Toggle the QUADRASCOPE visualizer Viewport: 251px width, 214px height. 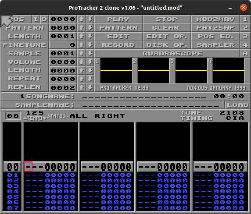point(167,53)
